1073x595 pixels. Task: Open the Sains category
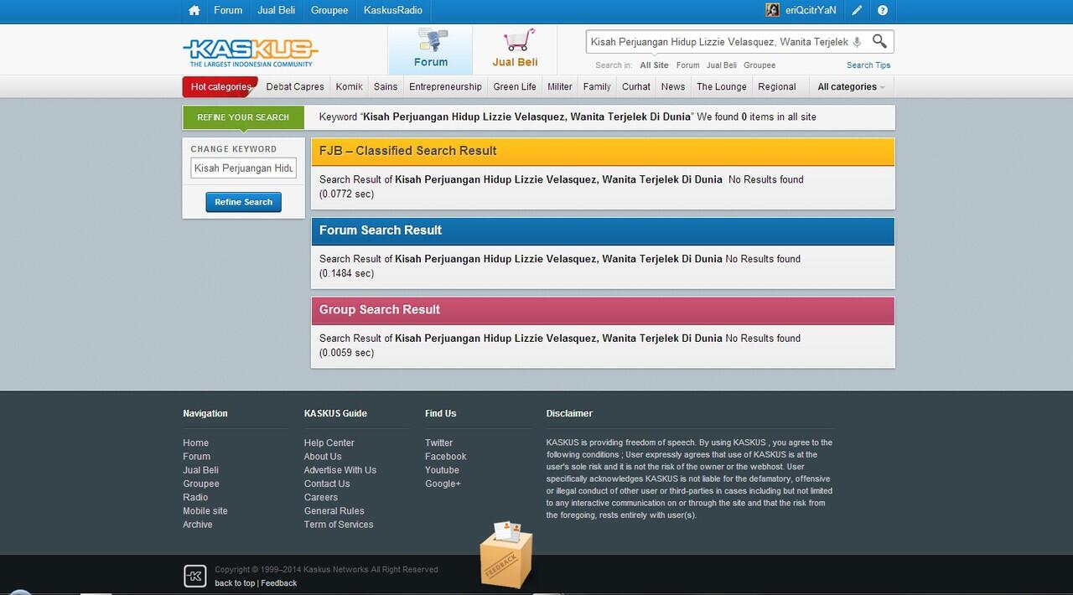point(386,87)
